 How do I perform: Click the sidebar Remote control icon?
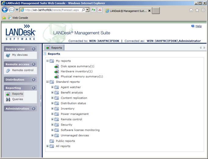[8, 70]
